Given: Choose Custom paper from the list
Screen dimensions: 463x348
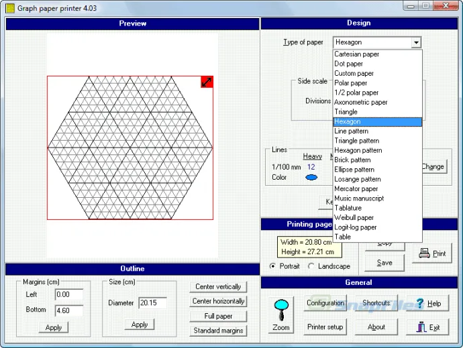Looking at the screenshot, I should [x=377, y=74].
